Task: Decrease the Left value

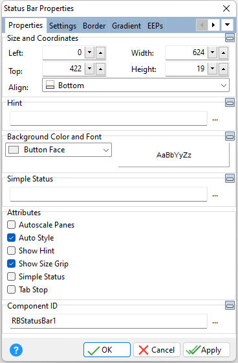Action: 90,53
